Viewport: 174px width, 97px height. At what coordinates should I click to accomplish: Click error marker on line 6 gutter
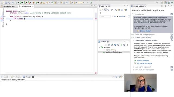pos(1,19)
